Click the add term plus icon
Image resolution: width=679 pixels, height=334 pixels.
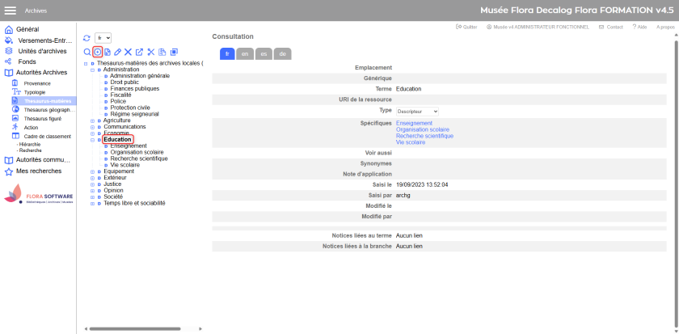pyautogui.click(x=98, y=52)
